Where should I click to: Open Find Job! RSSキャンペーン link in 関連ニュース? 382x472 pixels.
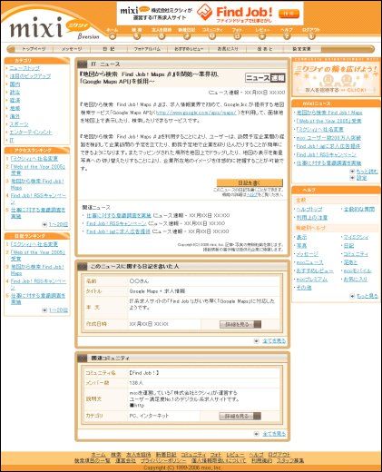tap(116, 223)
